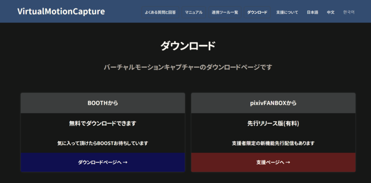This screenshot has width=371, height=183.
Task: Switch language to 日本語
Action: tap(312, 12)
